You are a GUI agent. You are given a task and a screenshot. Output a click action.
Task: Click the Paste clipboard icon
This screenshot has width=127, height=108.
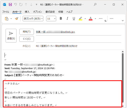tap(7, 19)
